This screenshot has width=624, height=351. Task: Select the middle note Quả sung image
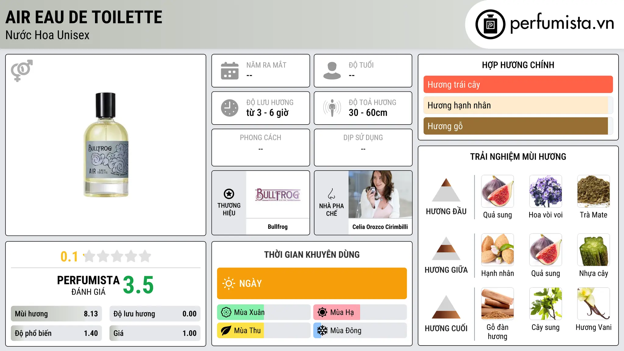pos(546,250)
